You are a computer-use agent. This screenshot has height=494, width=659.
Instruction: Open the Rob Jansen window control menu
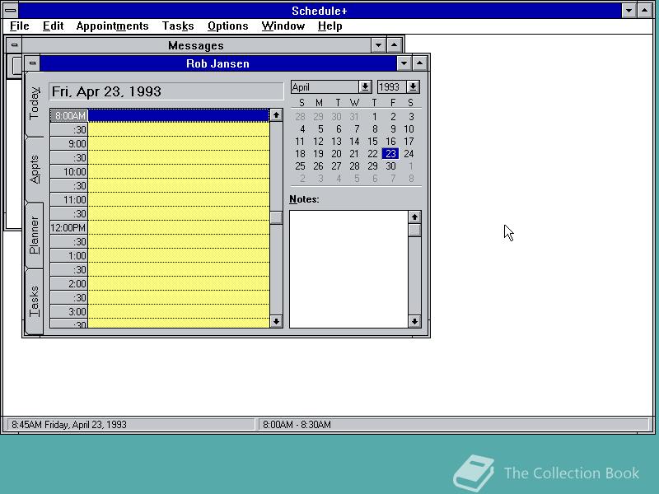(32, 63)
